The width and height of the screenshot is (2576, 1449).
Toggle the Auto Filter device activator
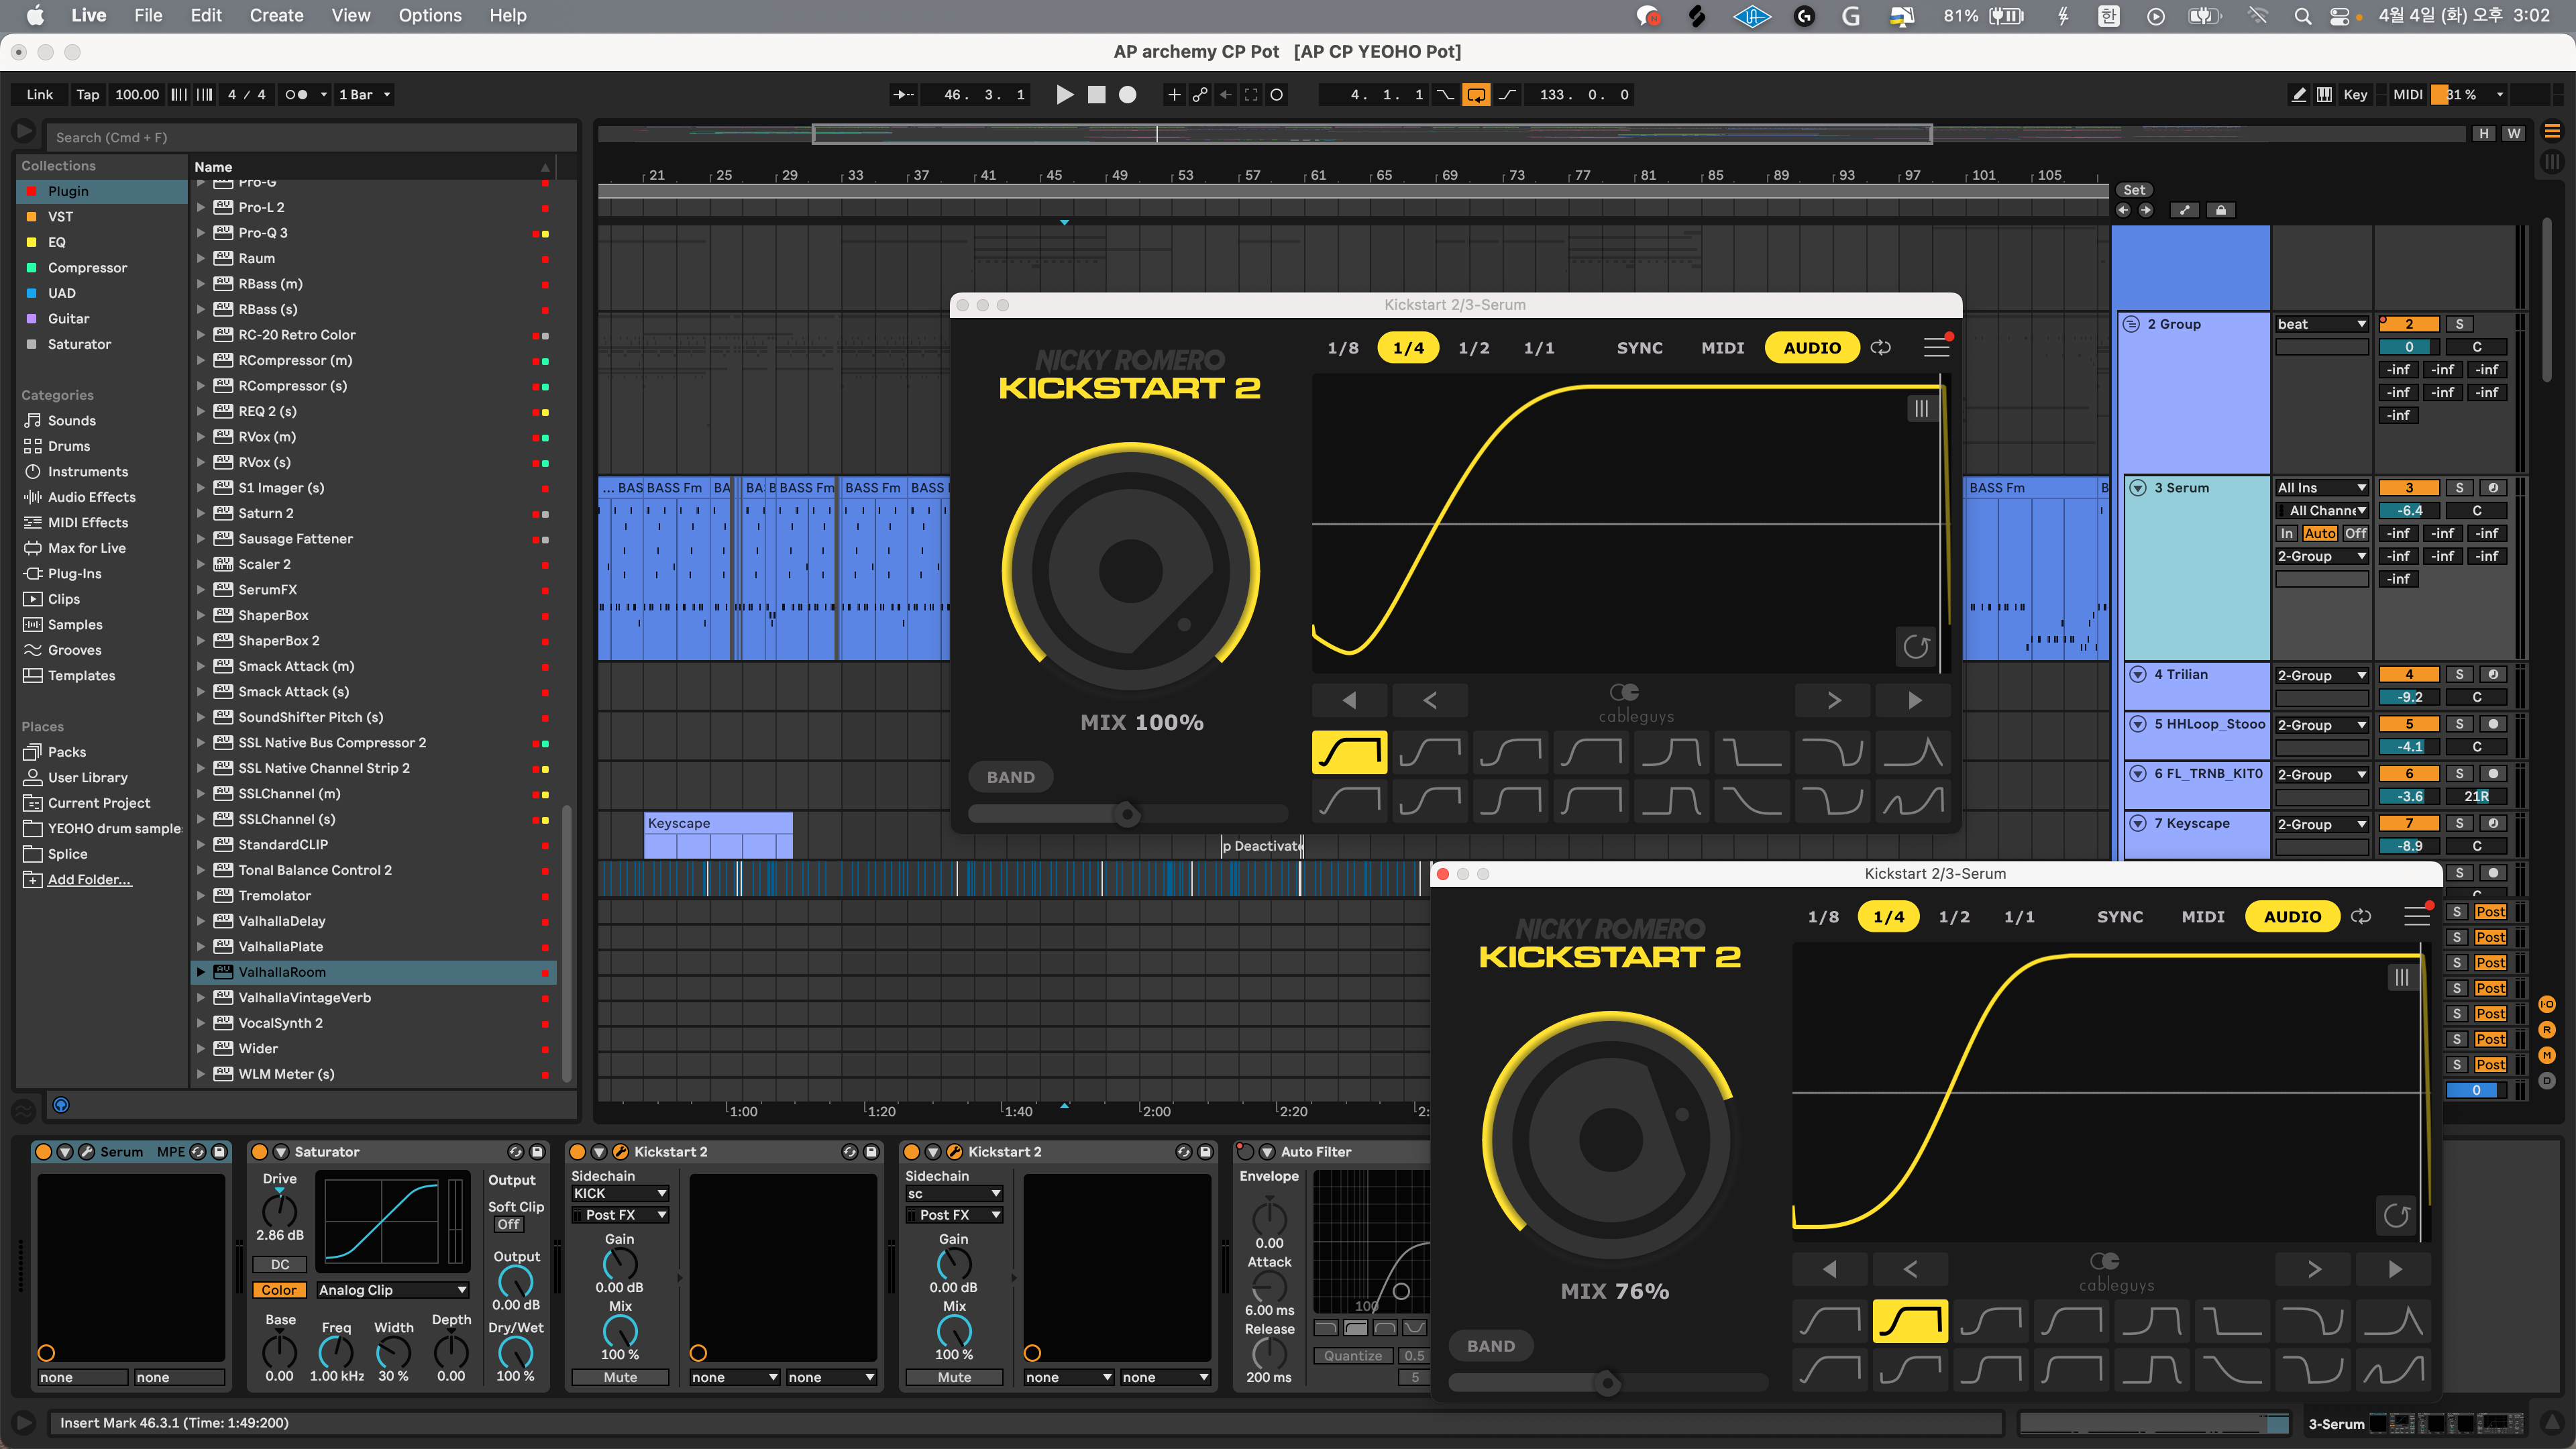pyautogui.click(x=1245, y=1152)
